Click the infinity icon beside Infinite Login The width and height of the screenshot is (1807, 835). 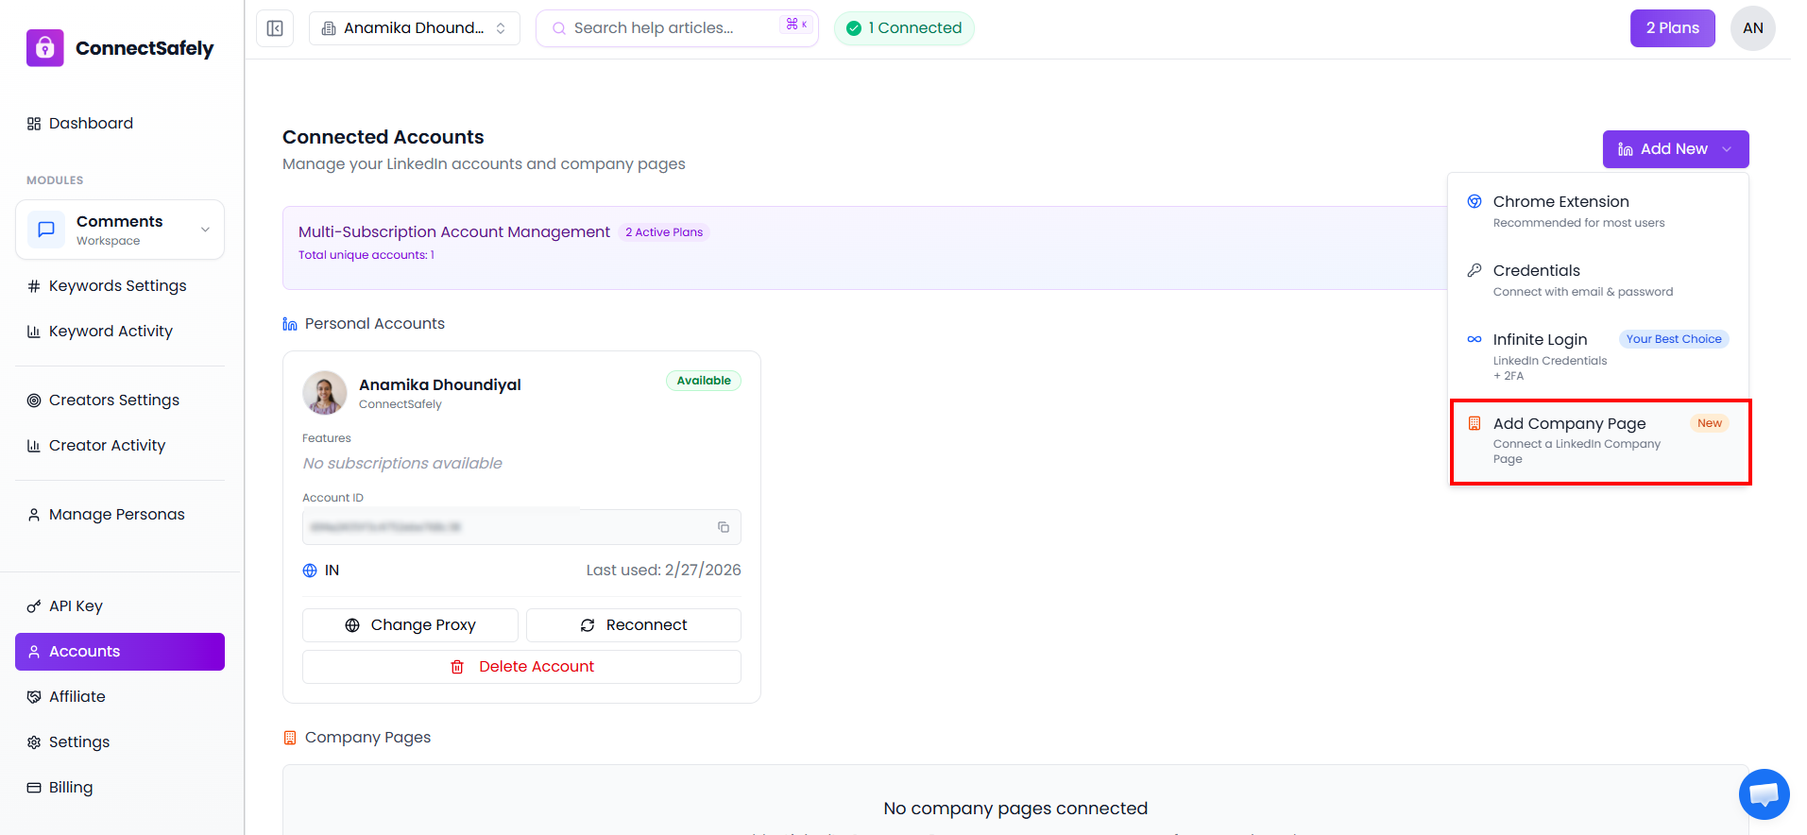click(1474, 339)
